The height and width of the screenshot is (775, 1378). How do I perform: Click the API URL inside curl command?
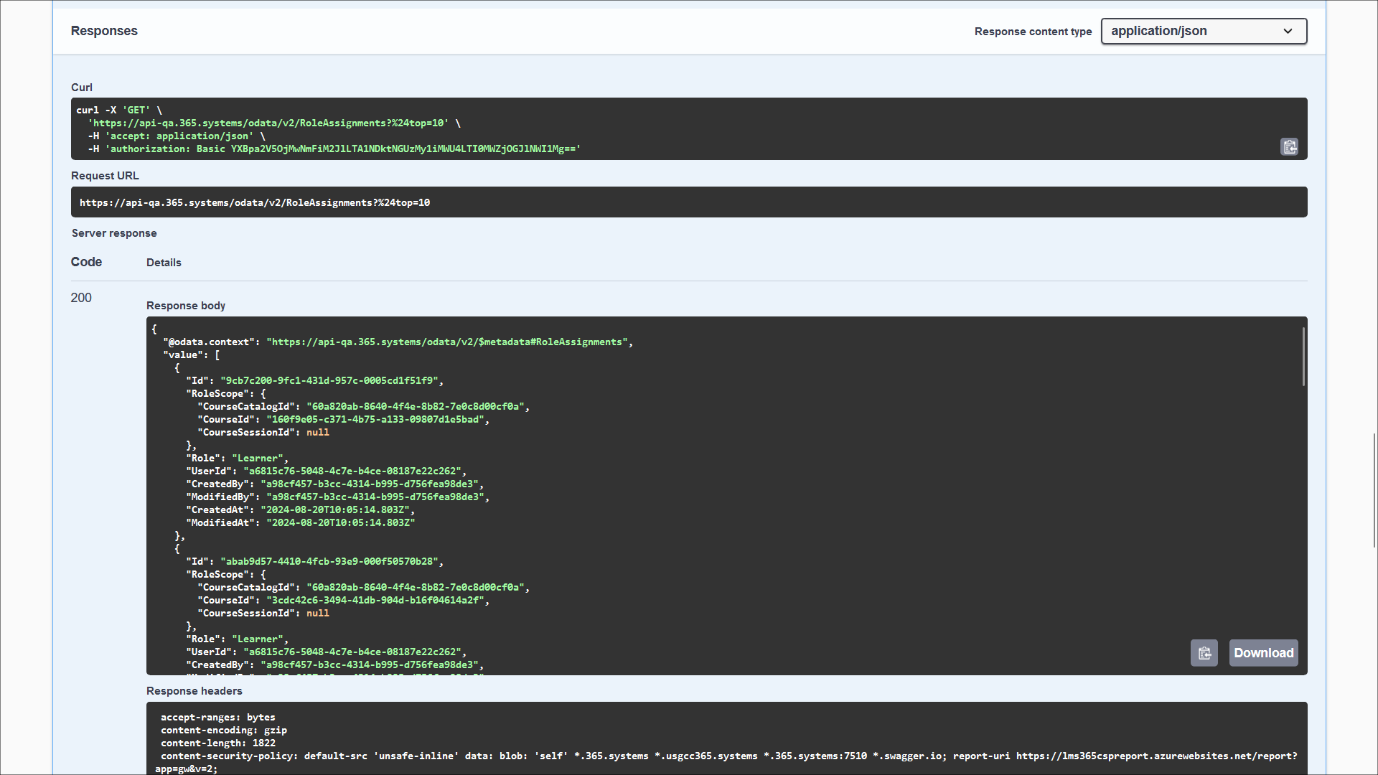pyautogui.click(x=269, y=123)
